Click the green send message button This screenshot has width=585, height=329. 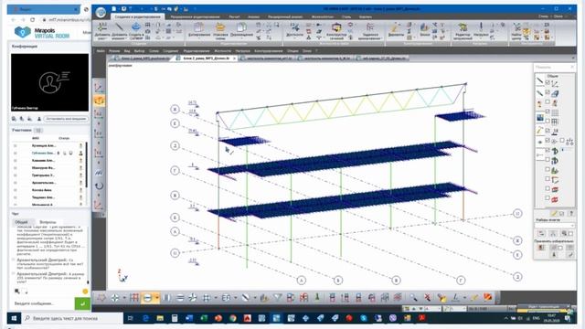[82, 303]
